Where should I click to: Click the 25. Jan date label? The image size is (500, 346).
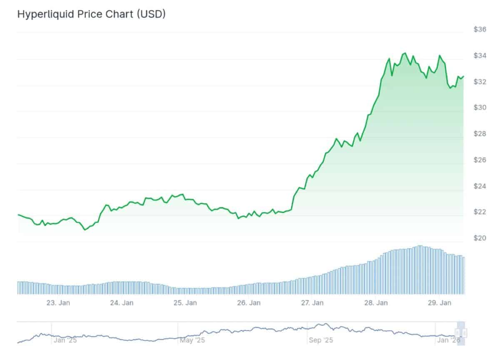tap(185, 303)
